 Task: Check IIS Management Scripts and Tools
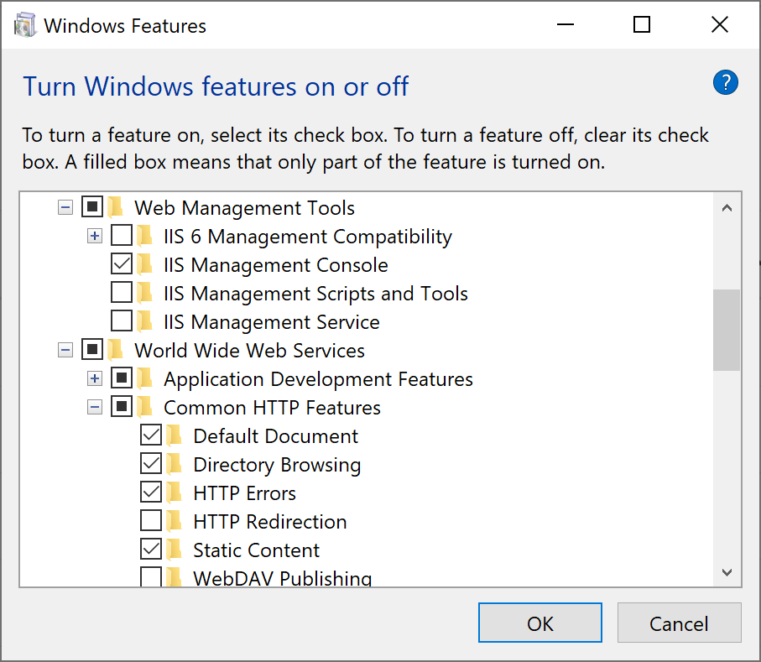[x=122, y=293]
